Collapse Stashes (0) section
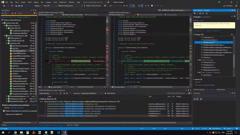This screenshot has width=240, height=135. tap(194, 79)
